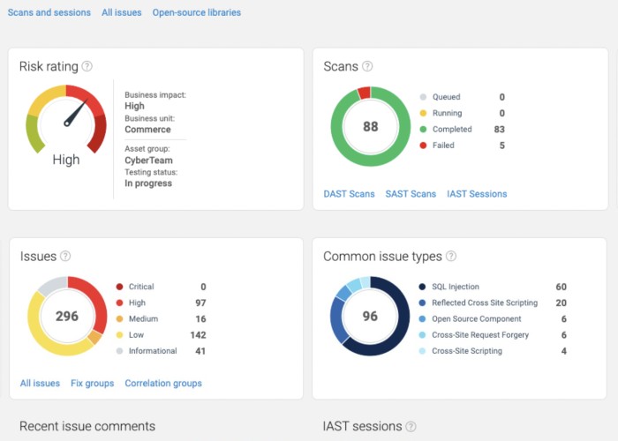This screenshot has width=618, height=441.
Task: Click Cross-Site Request Forgery legend dot
Action: pos(422,335)
